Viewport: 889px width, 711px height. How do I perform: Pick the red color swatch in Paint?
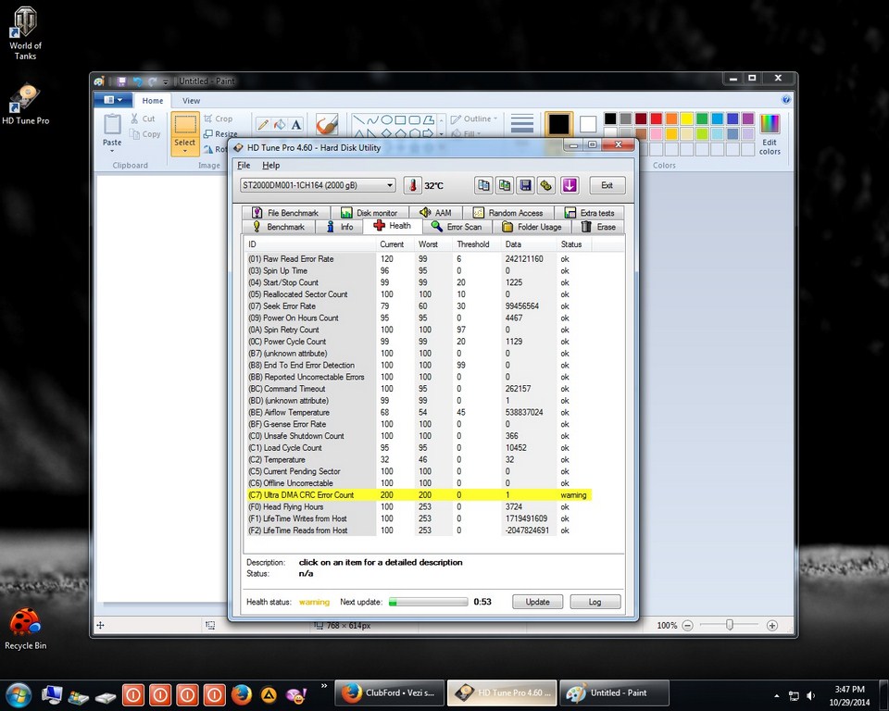(657, 118)
